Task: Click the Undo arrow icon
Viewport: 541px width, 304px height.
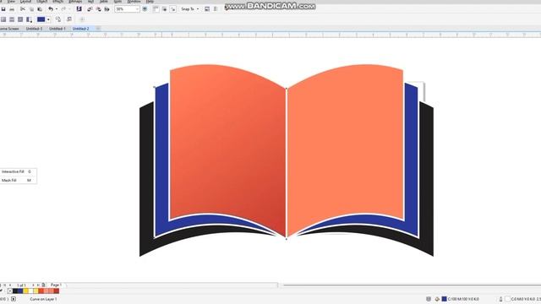Action: pyautogui.click(x=51, y=9)
